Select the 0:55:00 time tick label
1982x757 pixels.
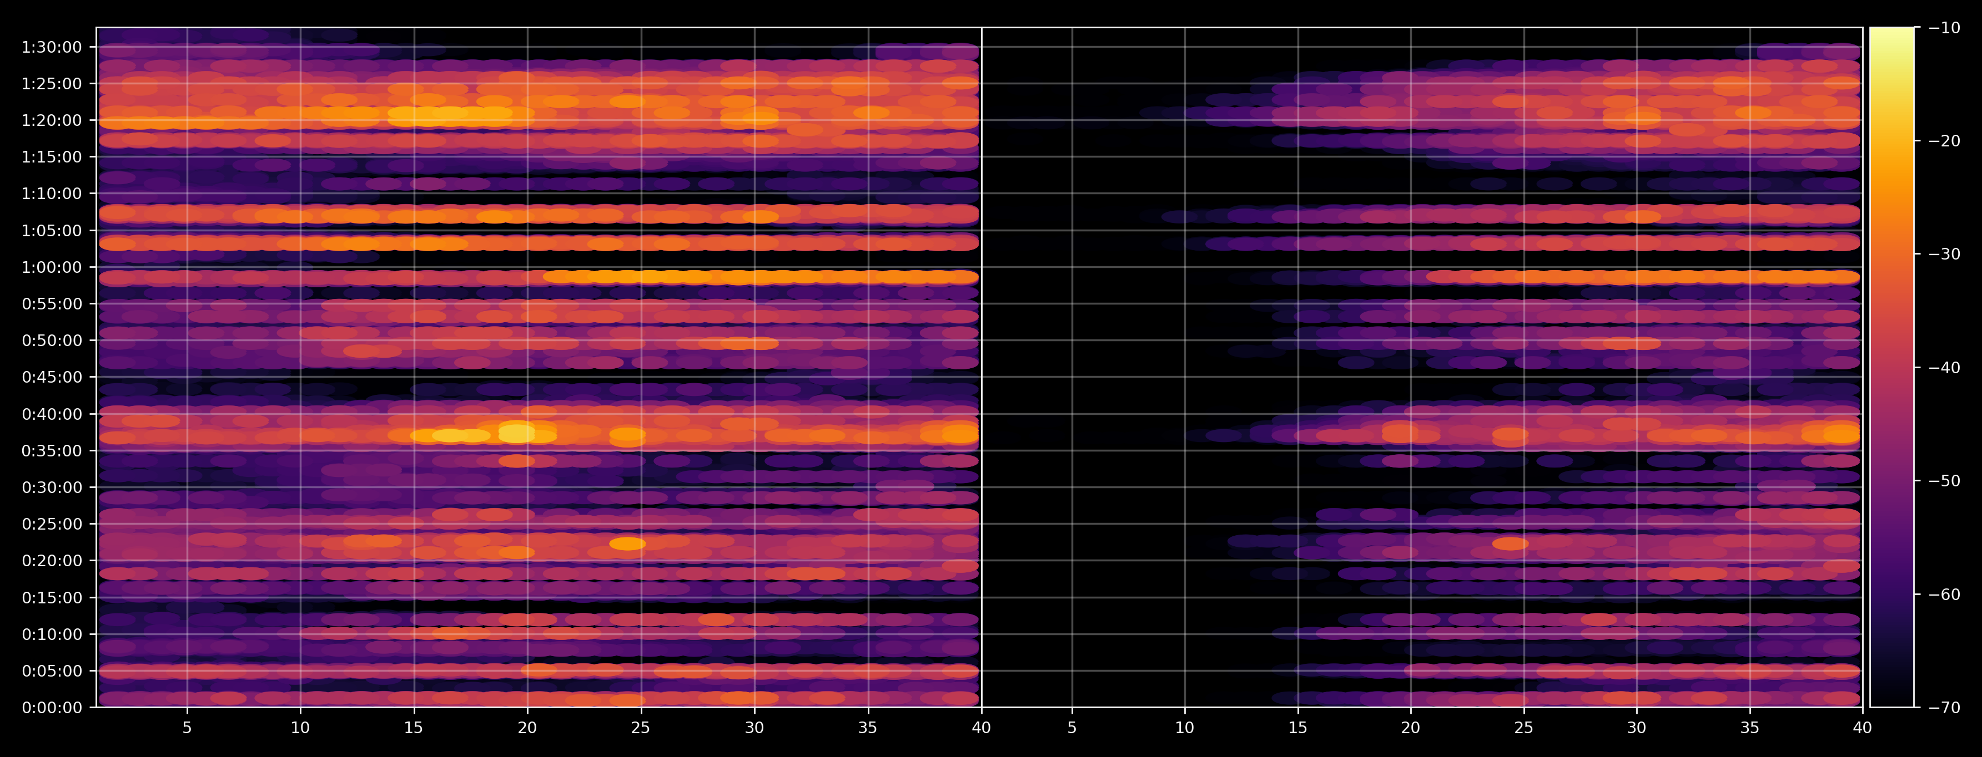tap(52, 303)
